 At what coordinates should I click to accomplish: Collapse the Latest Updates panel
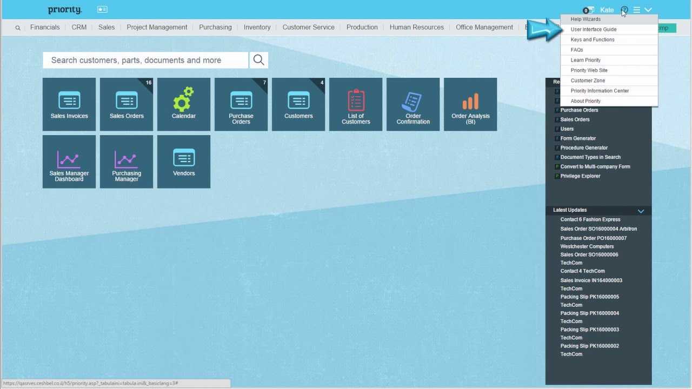[x=641, y=211]
